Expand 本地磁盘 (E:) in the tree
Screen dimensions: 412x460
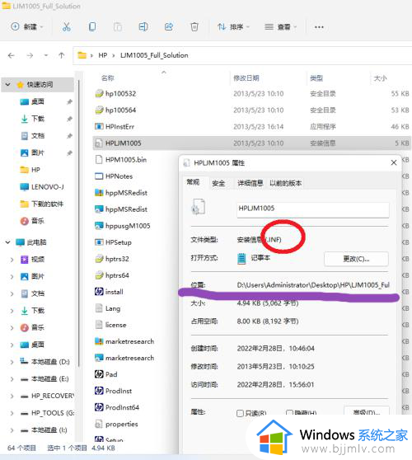(12, 379)
